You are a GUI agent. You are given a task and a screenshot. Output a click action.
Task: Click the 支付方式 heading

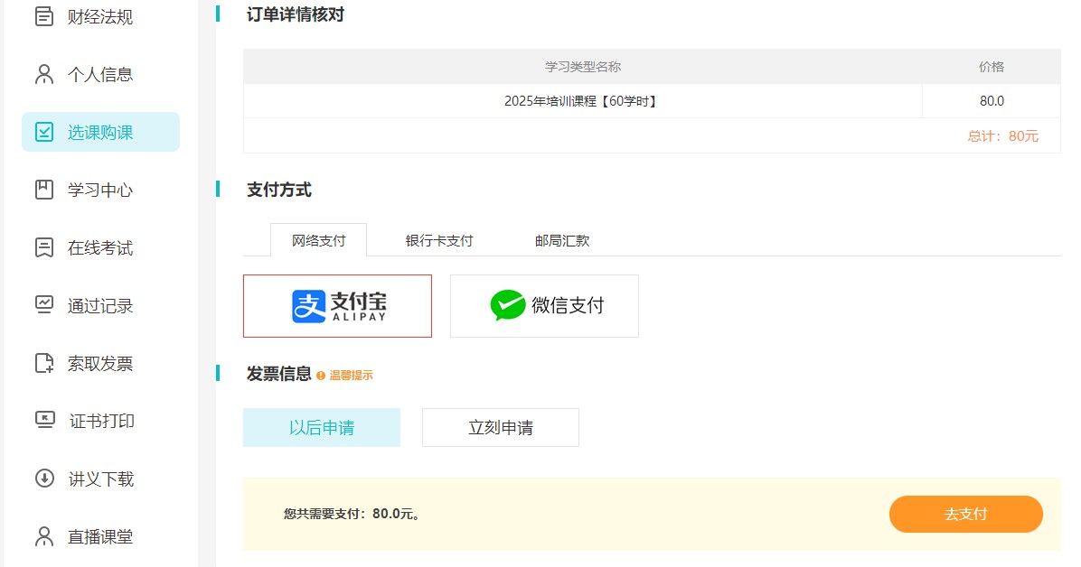tap(279, 190)
